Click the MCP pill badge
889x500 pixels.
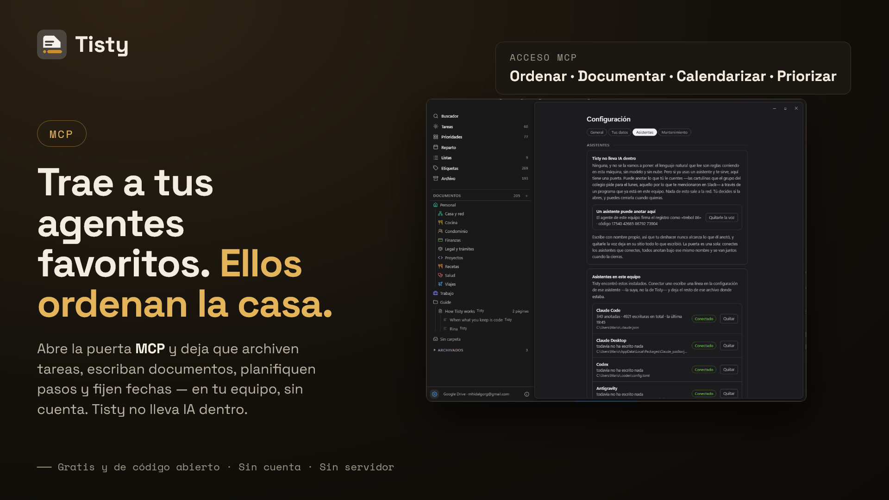pos(62,134)
